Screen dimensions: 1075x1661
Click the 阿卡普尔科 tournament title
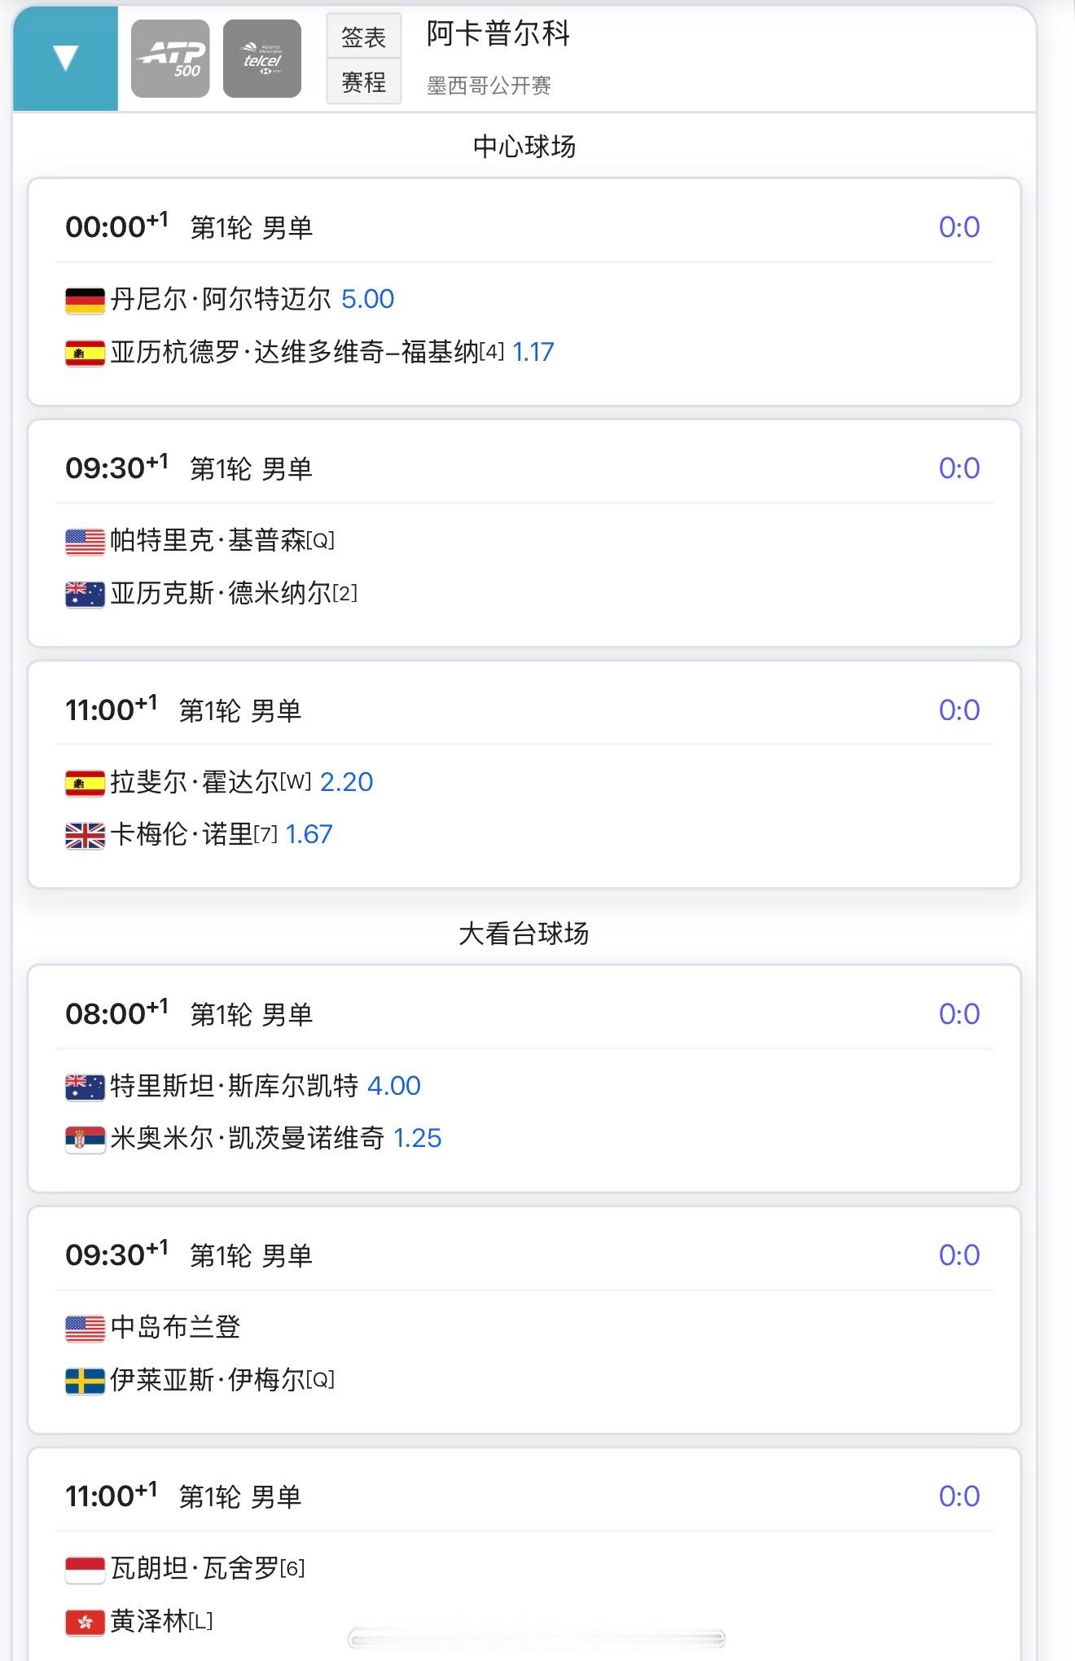(x=498, y=33)
